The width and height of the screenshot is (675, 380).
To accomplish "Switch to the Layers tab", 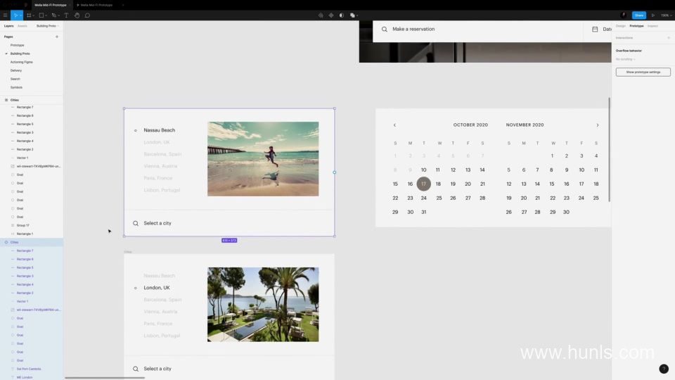I will click(x=8, y=26).
